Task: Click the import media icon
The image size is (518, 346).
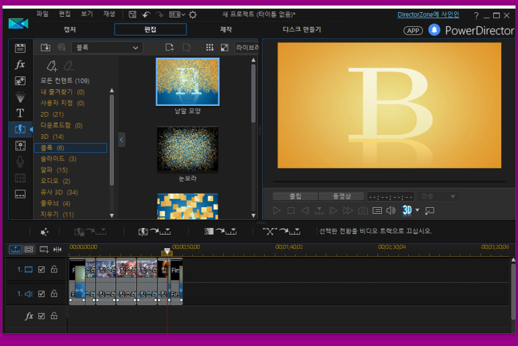Action: (x=46, y=47)
